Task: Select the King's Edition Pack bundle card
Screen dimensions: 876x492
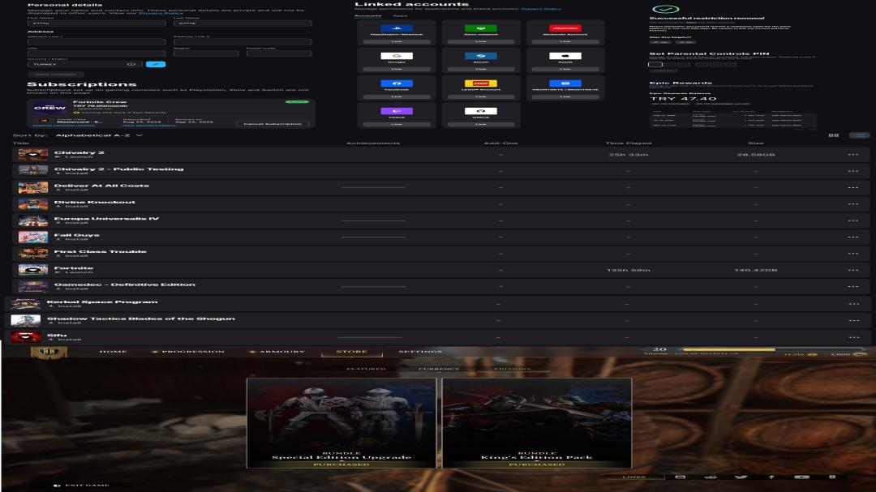Action: click(x=537, y=423)
